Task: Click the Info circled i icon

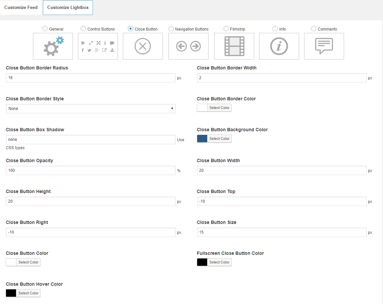Action: 279,46
